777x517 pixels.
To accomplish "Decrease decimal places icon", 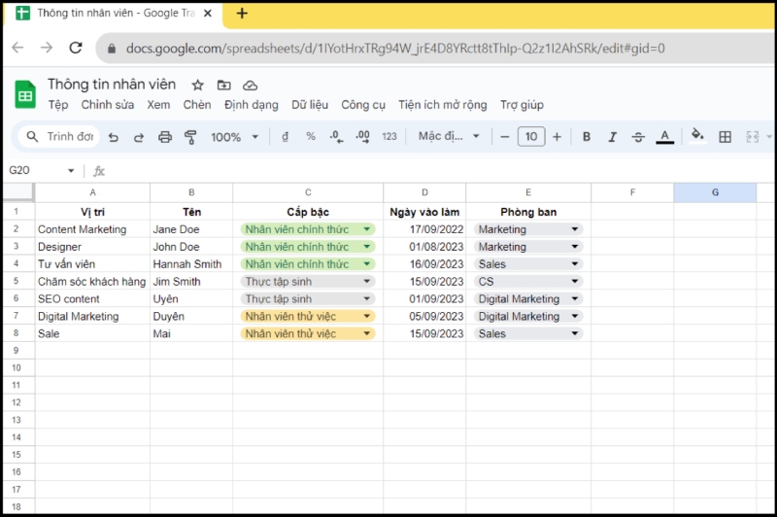I will [x=336, y=137].
